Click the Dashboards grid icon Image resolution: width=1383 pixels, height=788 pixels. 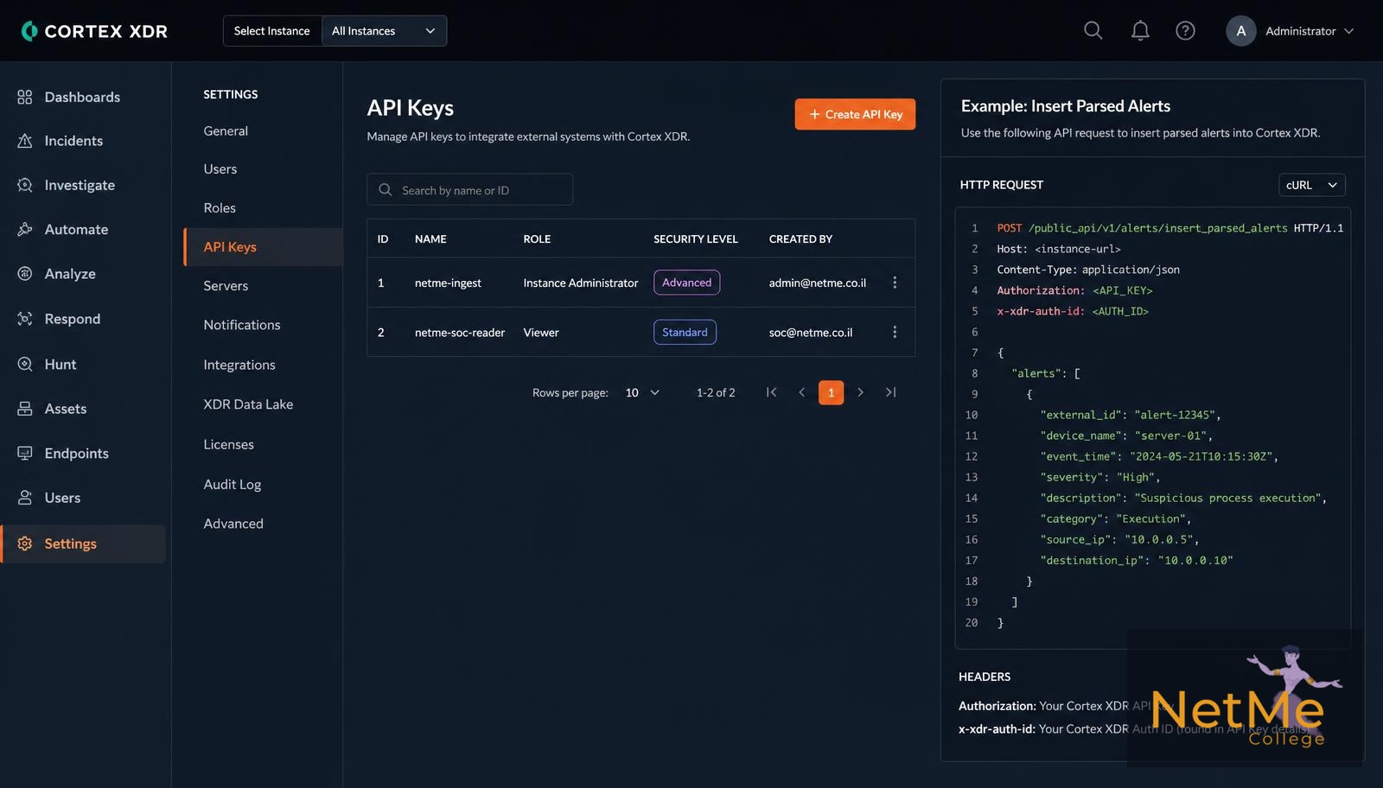pyautogui.click(x=25, y=97)
